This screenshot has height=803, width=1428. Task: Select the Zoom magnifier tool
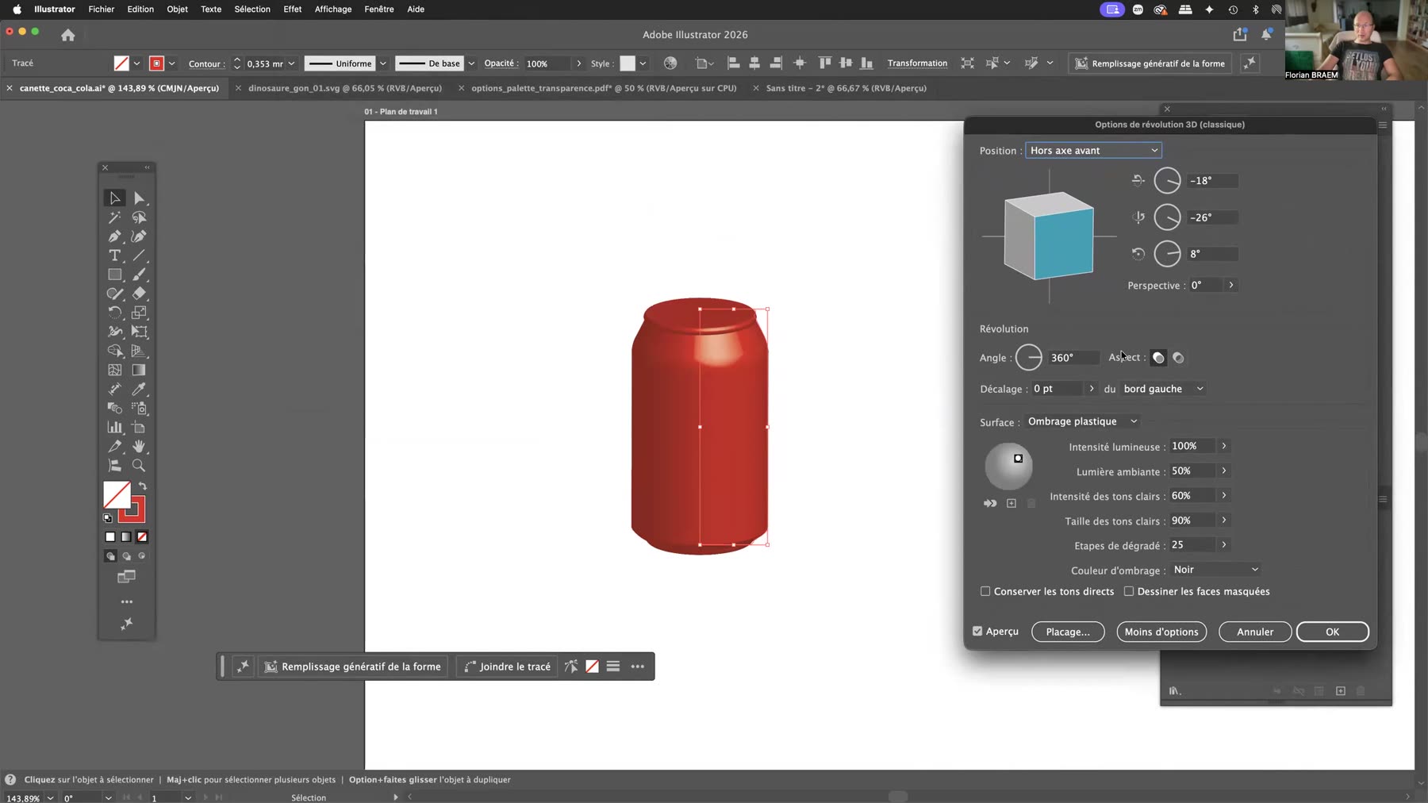(x=140, y=466)
